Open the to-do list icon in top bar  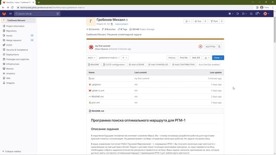coord(251,13)
